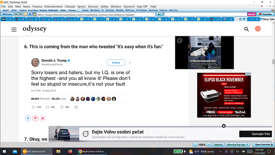Open a New Tab
Image resolution: width=275 pixels, height=155 pixels.
point(267,19)
